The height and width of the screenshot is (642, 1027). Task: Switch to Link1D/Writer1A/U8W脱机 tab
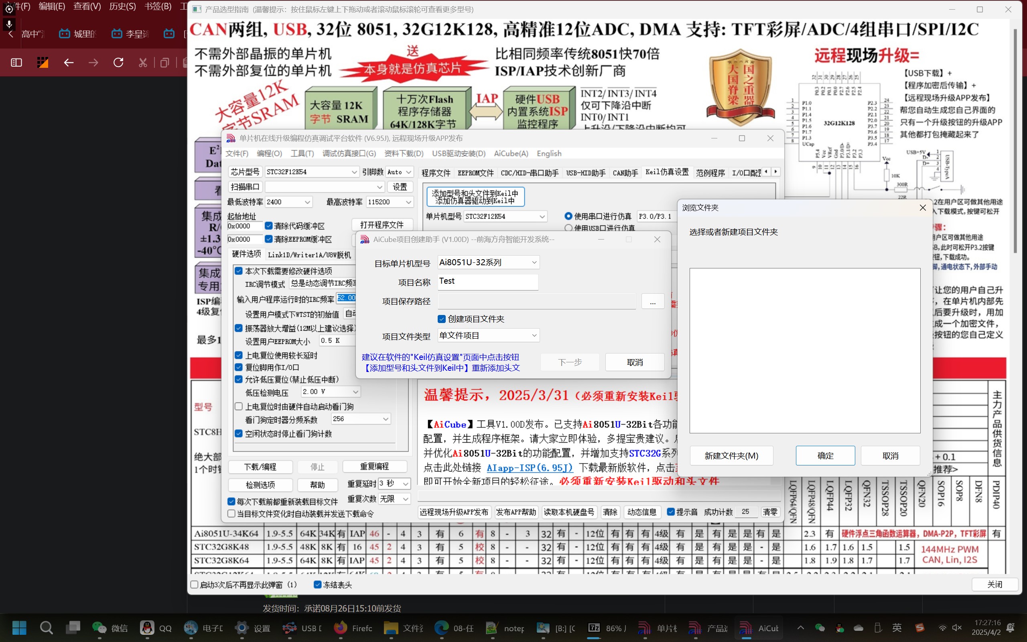pos(309,254)
